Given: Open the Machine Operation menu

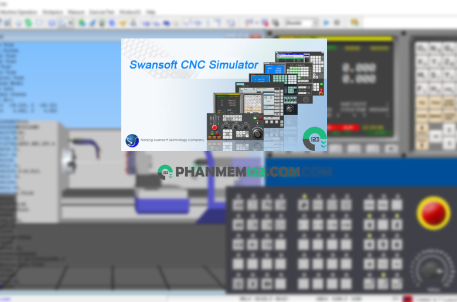Looking at the screenshot, I should tap(18, 12).
